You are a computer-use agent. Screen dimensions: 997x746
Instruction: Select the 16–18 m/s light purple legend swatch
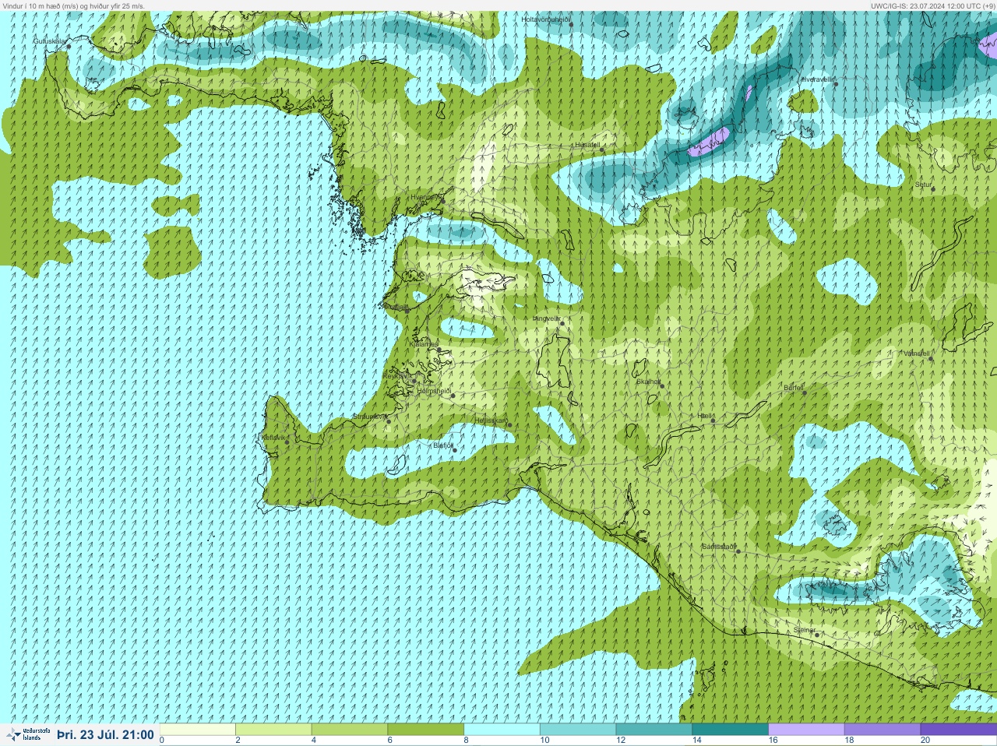click(x=807, y=730)
